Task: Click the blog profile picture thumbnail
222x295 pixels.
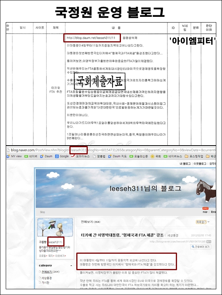Action: click(x=55, y=227)
